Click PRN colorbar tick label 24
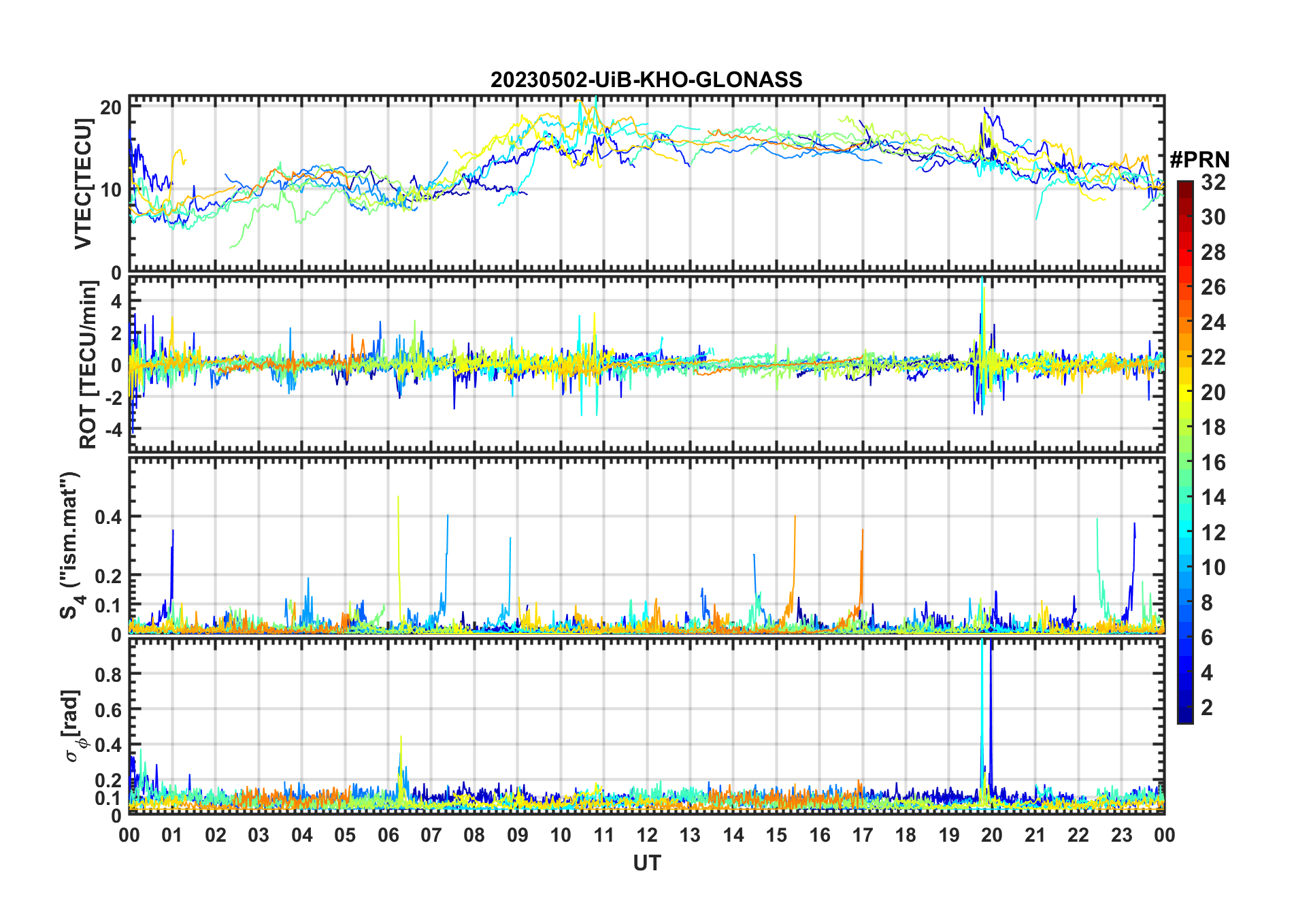The width and height of the screenshot is (1294, 905). pyautogui.click(x=1213, y=322)
